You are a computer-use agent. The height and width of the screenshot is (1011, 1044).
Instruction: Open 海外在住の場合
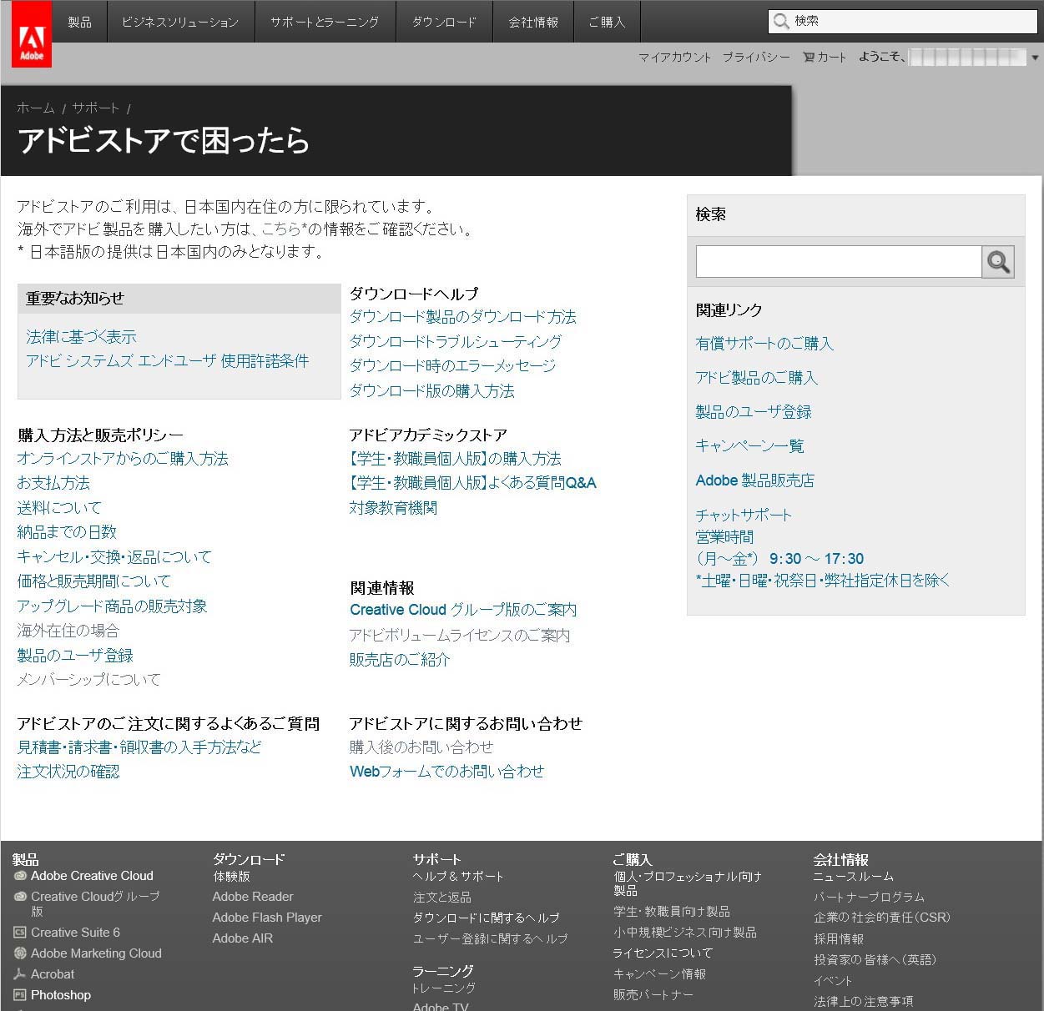68,631
